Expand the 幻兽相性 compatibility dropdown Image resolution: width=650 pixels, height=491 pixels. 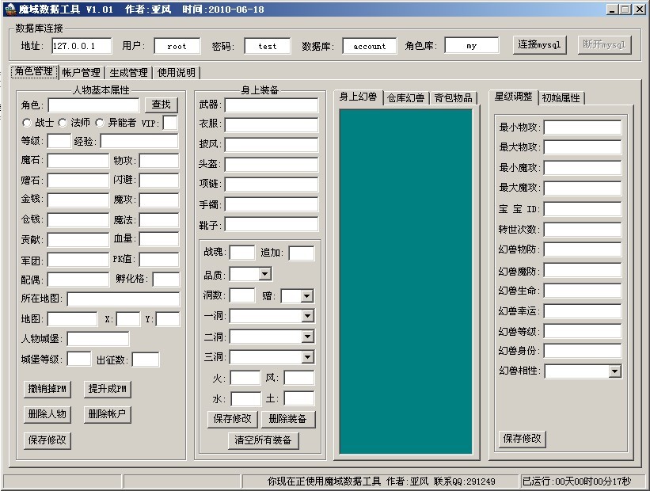613,370
